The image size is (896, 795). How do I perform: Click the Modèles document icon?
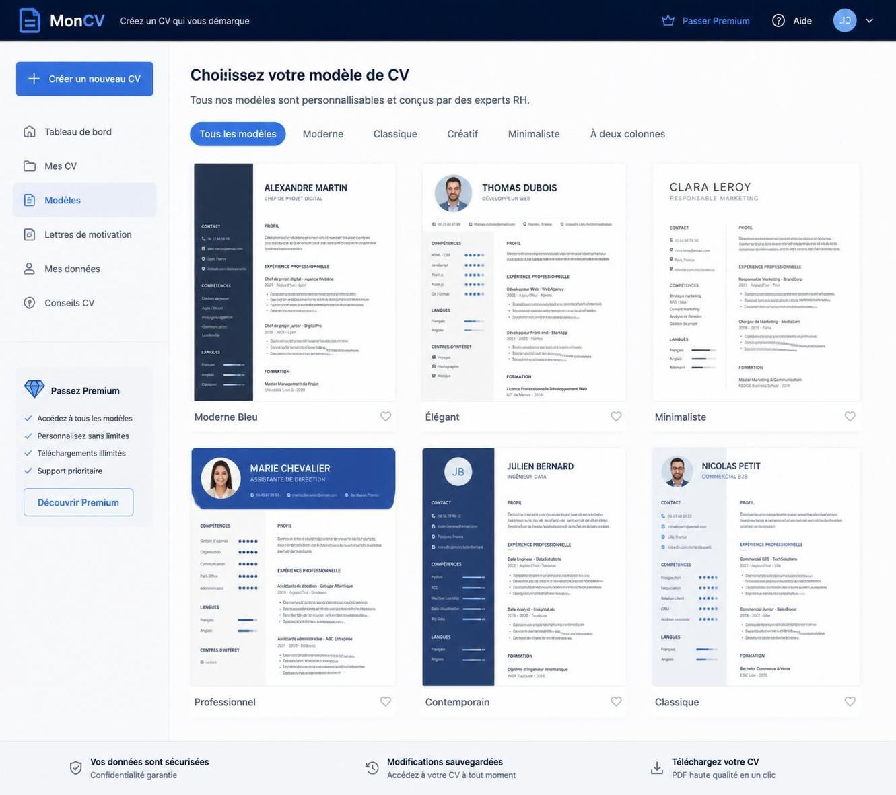pyautogui.click(x=30, y=200)
